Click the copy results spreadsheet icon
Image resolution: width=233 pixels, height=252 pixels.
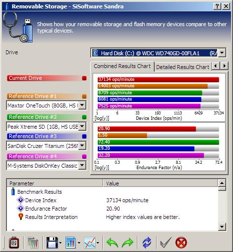click(x=33, y=243)
